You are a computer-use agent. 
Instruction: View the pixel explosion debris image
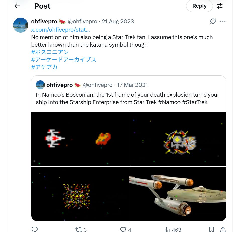pos(80,194)
